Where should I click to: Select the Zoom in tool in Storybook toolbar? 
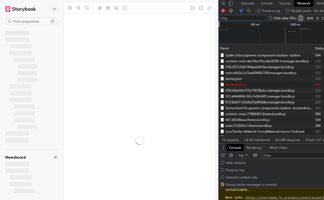[x=70, y=8]
